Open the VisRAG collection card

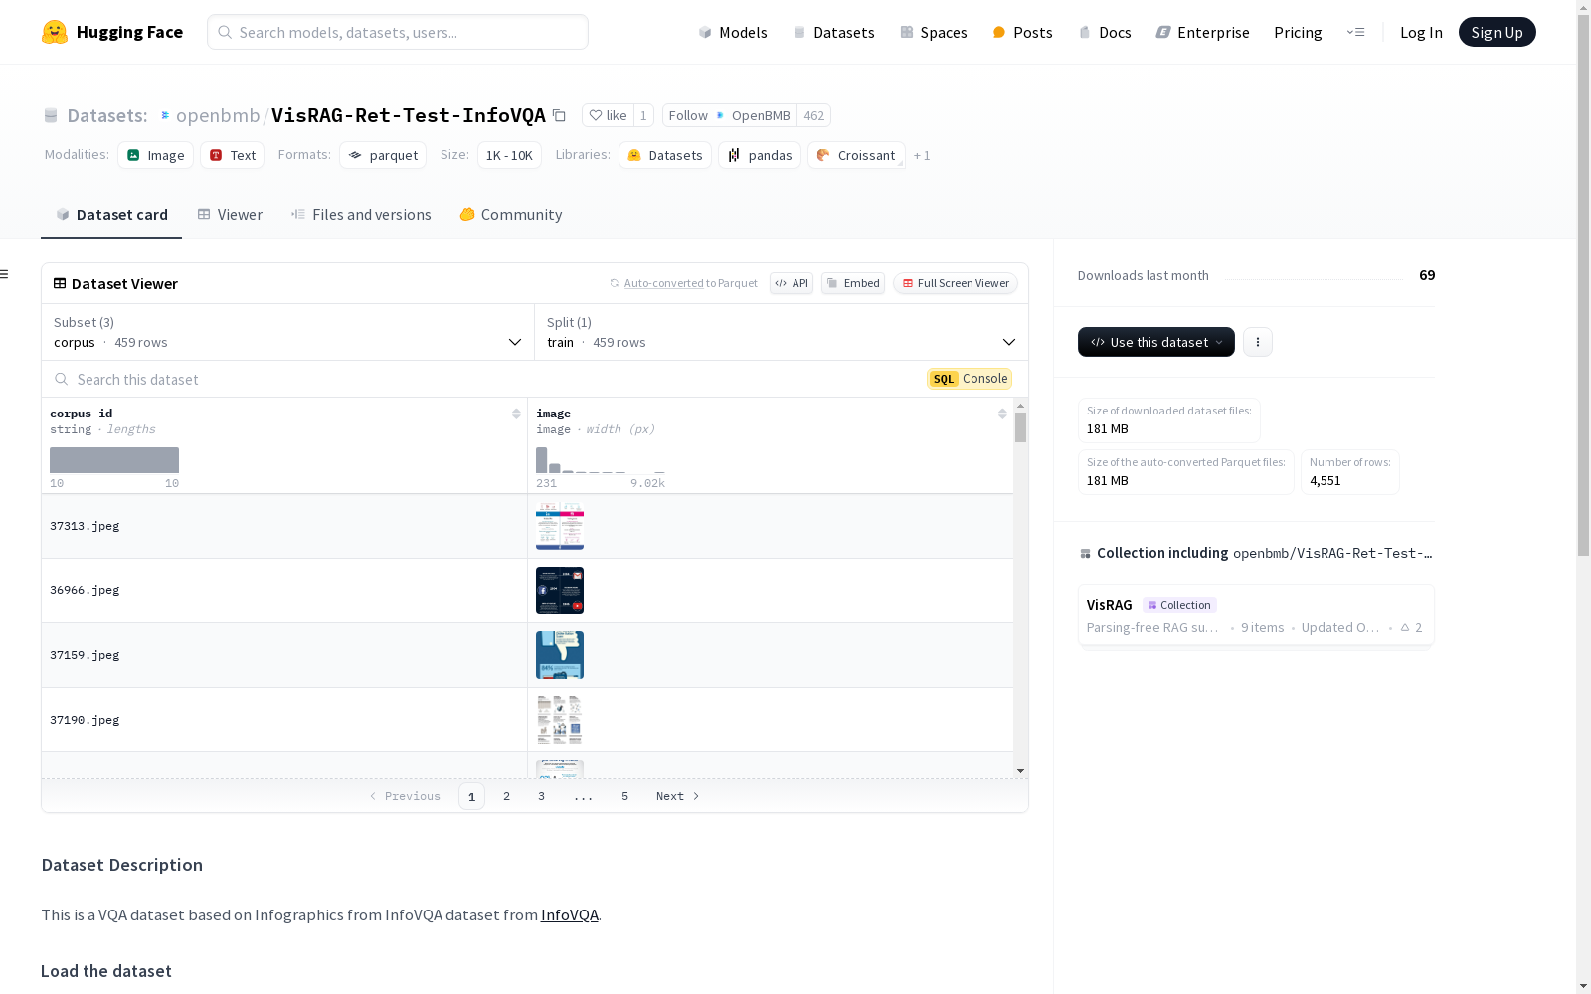click(x=1256, y=615)
